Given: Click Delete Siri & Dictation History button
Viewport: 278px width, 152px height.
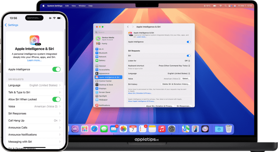Looking at the screenshot, I should (176, 84).
